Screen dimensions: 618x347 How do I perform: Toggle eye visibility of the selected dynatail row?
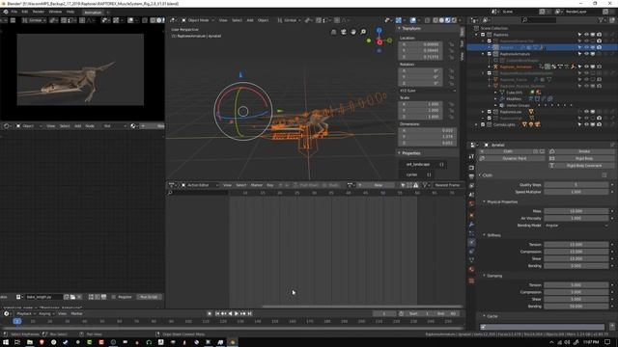point(586,47)
